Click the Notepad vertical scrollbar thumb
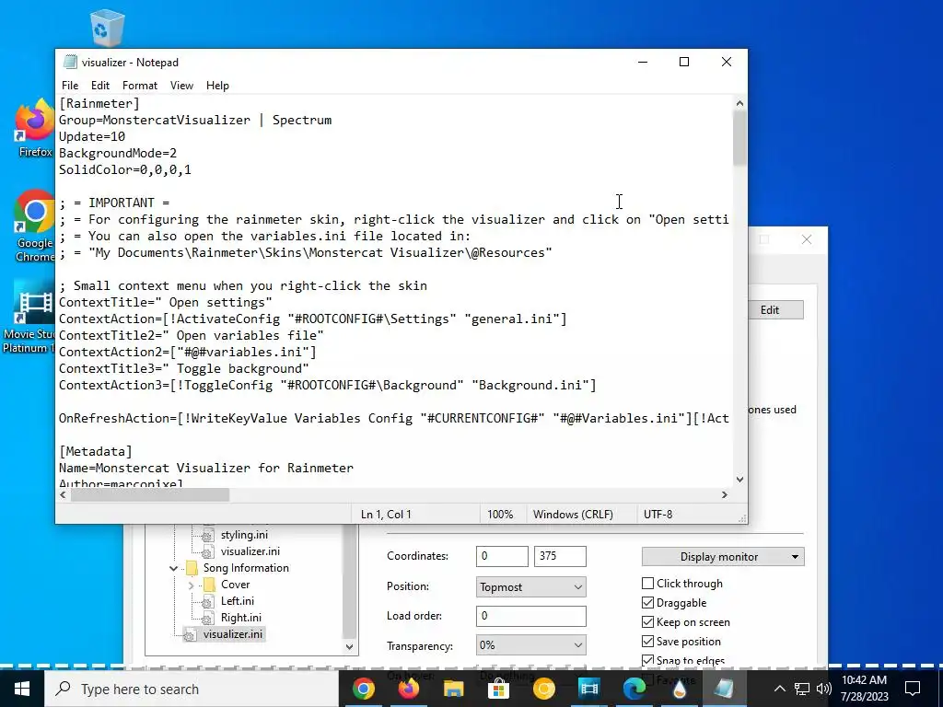The image size is (943, 707). click(x=739, y=138)
